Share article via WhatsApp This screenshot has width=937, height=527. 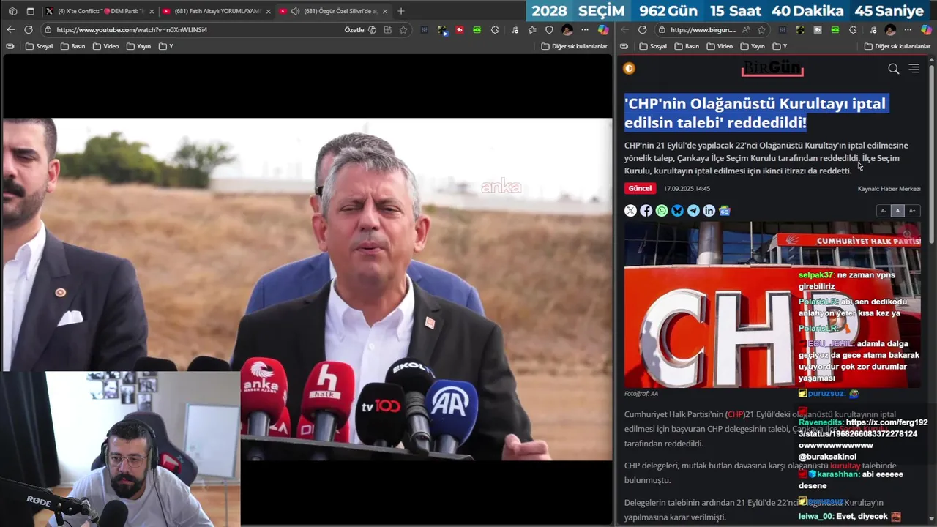click(x=662, y=211)
